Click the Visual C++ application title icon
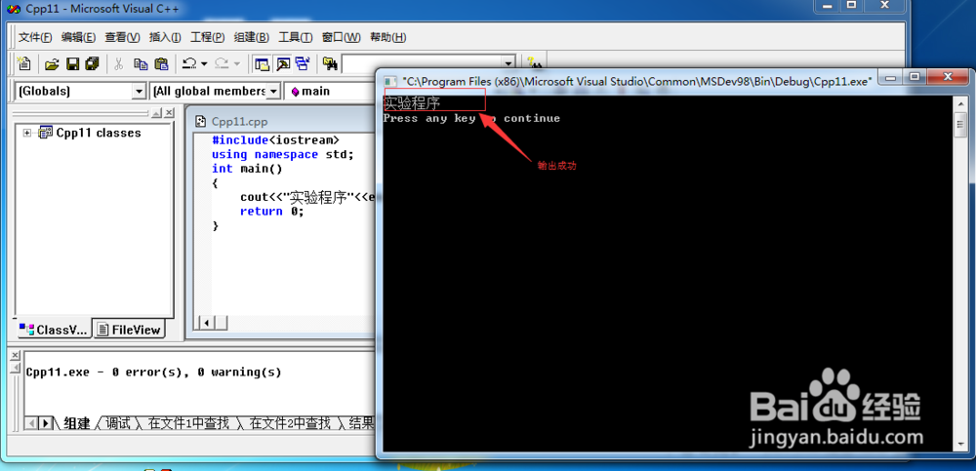Viewport: 976px width, 471px height. [x=13, y=9]
